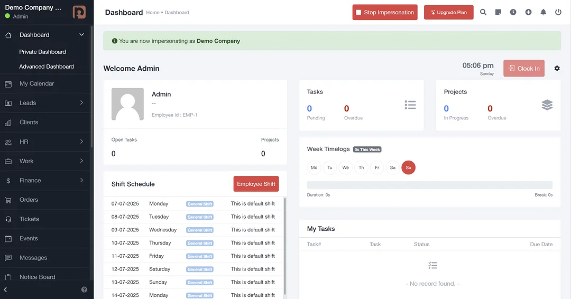Click the Pending tasks count
The width and height of the screenshot is (571, 299).
[x=309, y=108]
